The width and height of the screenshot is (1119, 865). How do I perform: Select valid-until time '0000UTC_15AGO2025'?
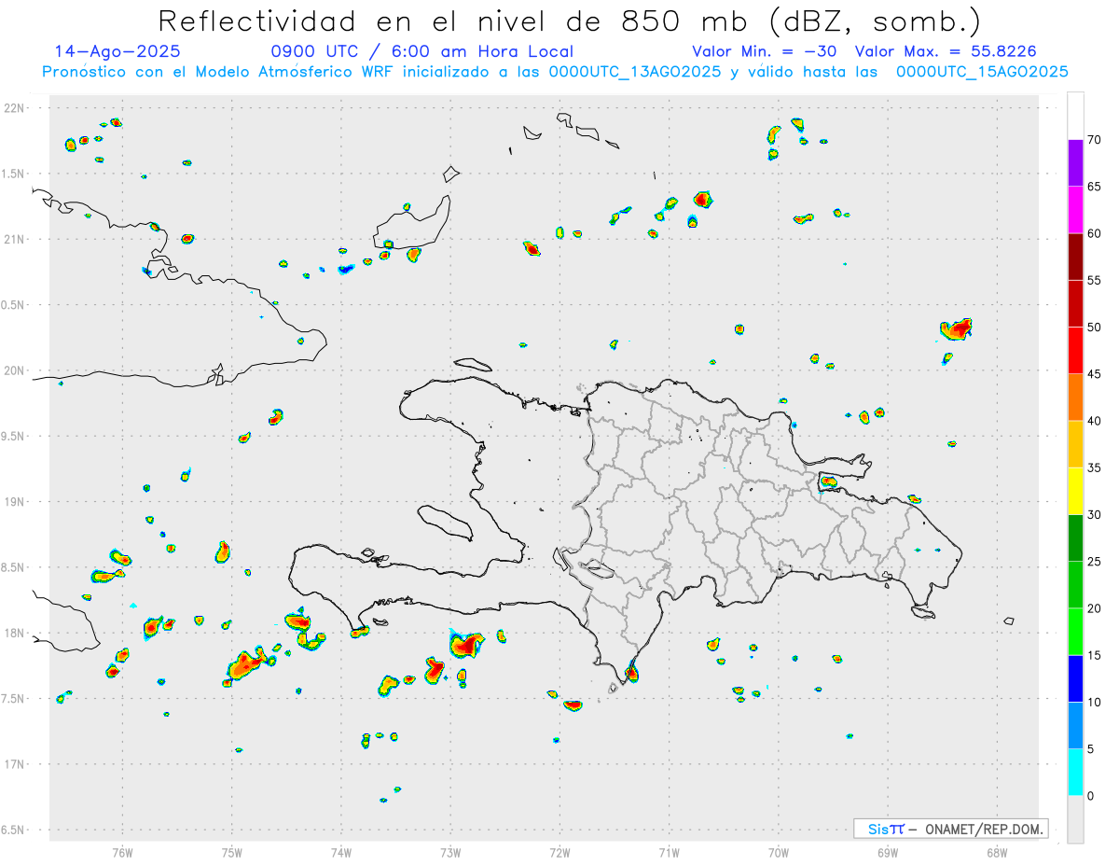(x=982, y=72)
